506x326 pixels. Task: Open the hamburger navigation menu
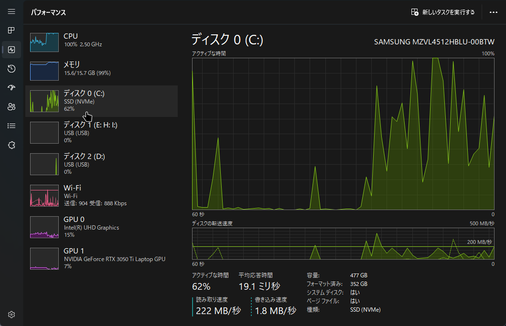coord(11,12)
